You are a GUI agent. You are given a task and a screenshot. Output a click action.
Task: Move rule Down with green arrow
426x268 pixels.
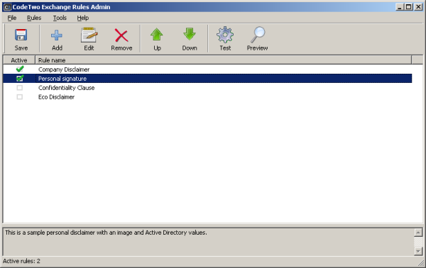(190, 35)
